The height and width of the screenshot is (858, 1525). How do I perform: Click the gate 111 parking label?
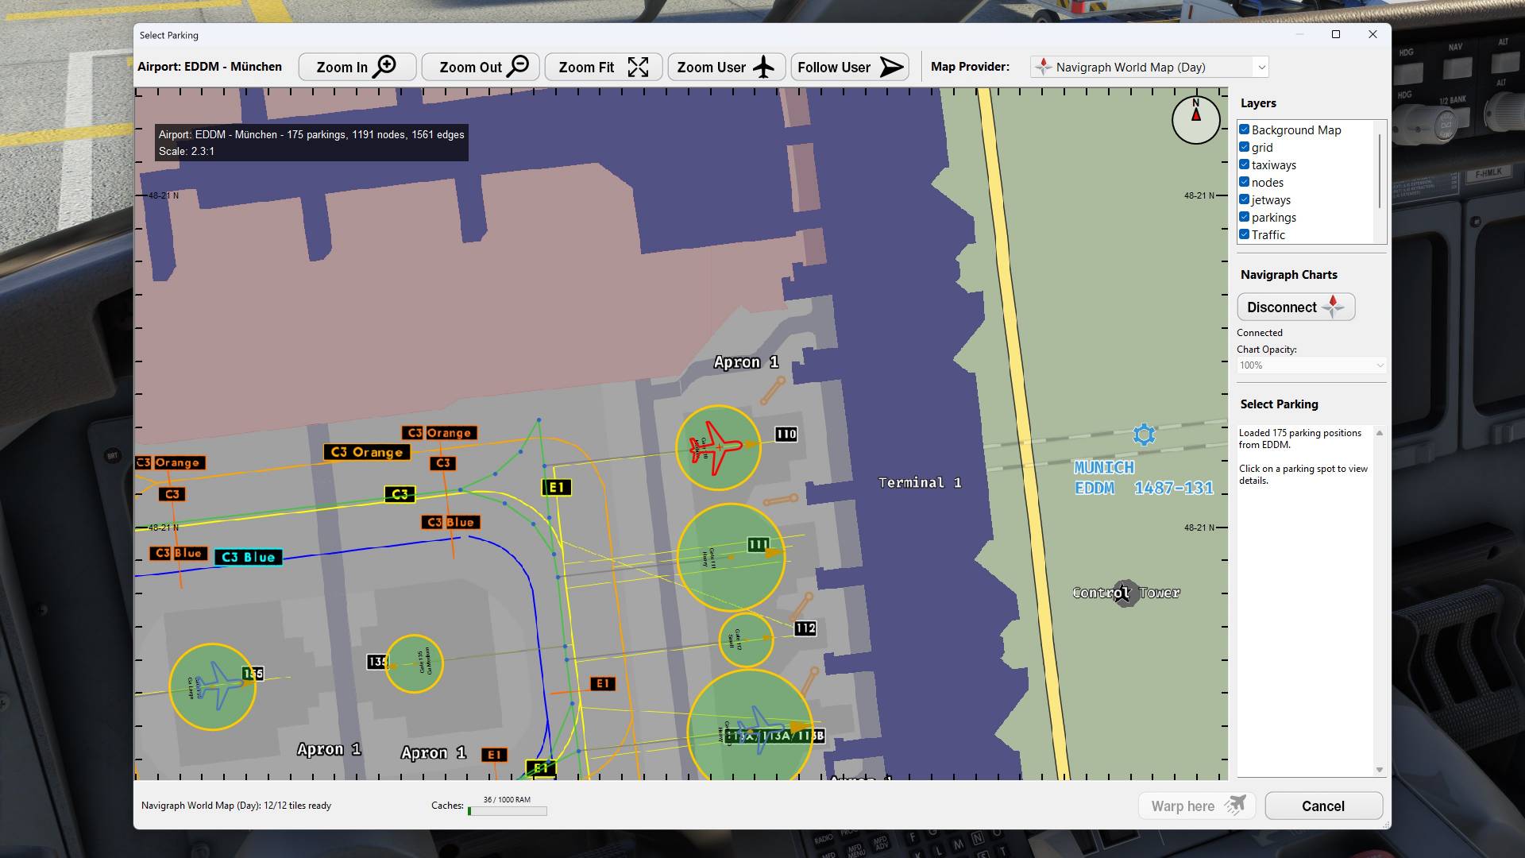click(758, 545)
